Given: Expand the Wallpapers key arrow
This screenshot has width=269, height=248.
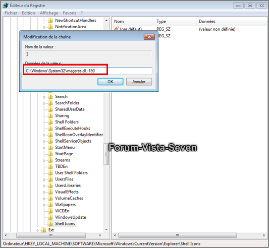Looking at the screenshot, I should click(44, 205).
